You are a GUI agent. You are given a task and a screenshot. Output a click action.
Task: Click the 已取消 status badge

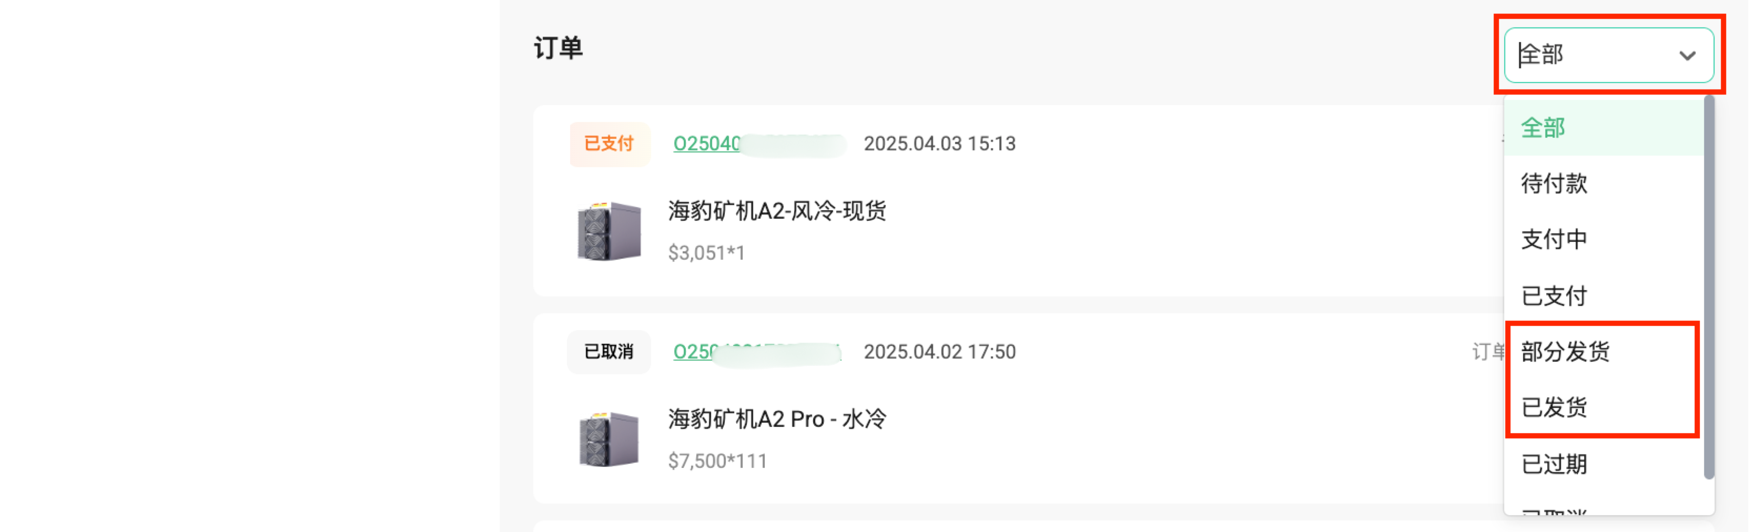609,352
